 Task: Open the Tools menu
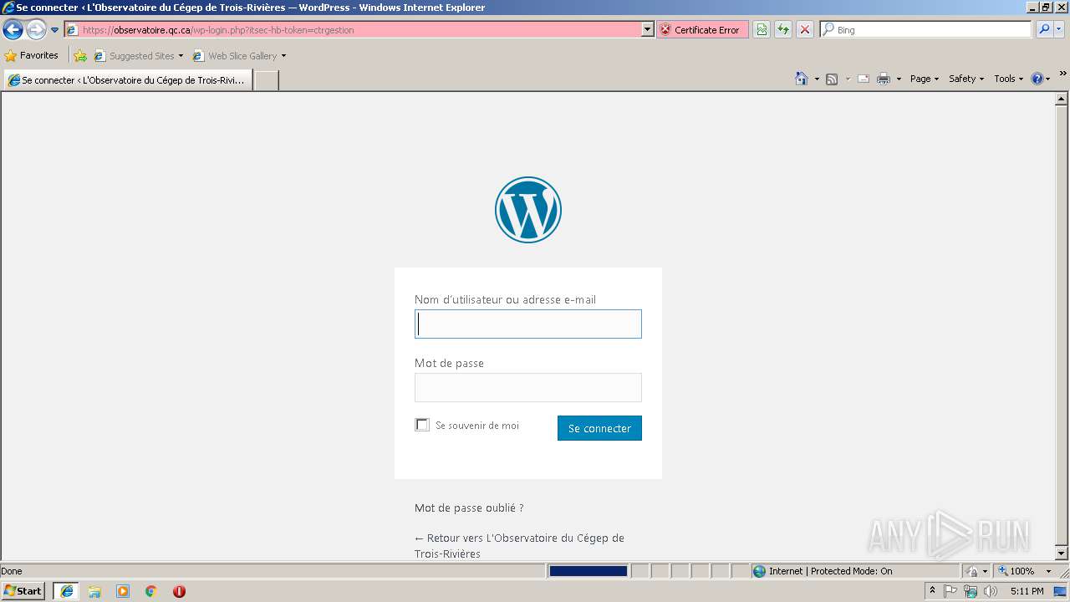[x=1008, y=79]
